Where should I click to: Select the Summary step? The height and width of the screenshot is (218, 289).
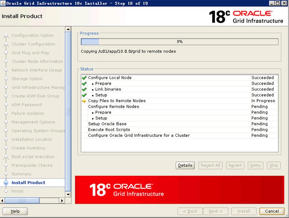tap(21, 174)
